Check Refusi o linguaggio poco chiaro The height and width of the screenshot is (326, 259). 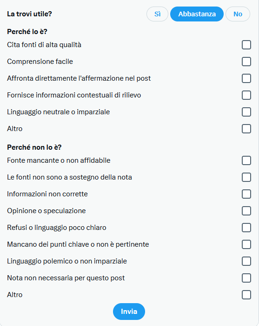pyautogui.click(x=246, y=228)
